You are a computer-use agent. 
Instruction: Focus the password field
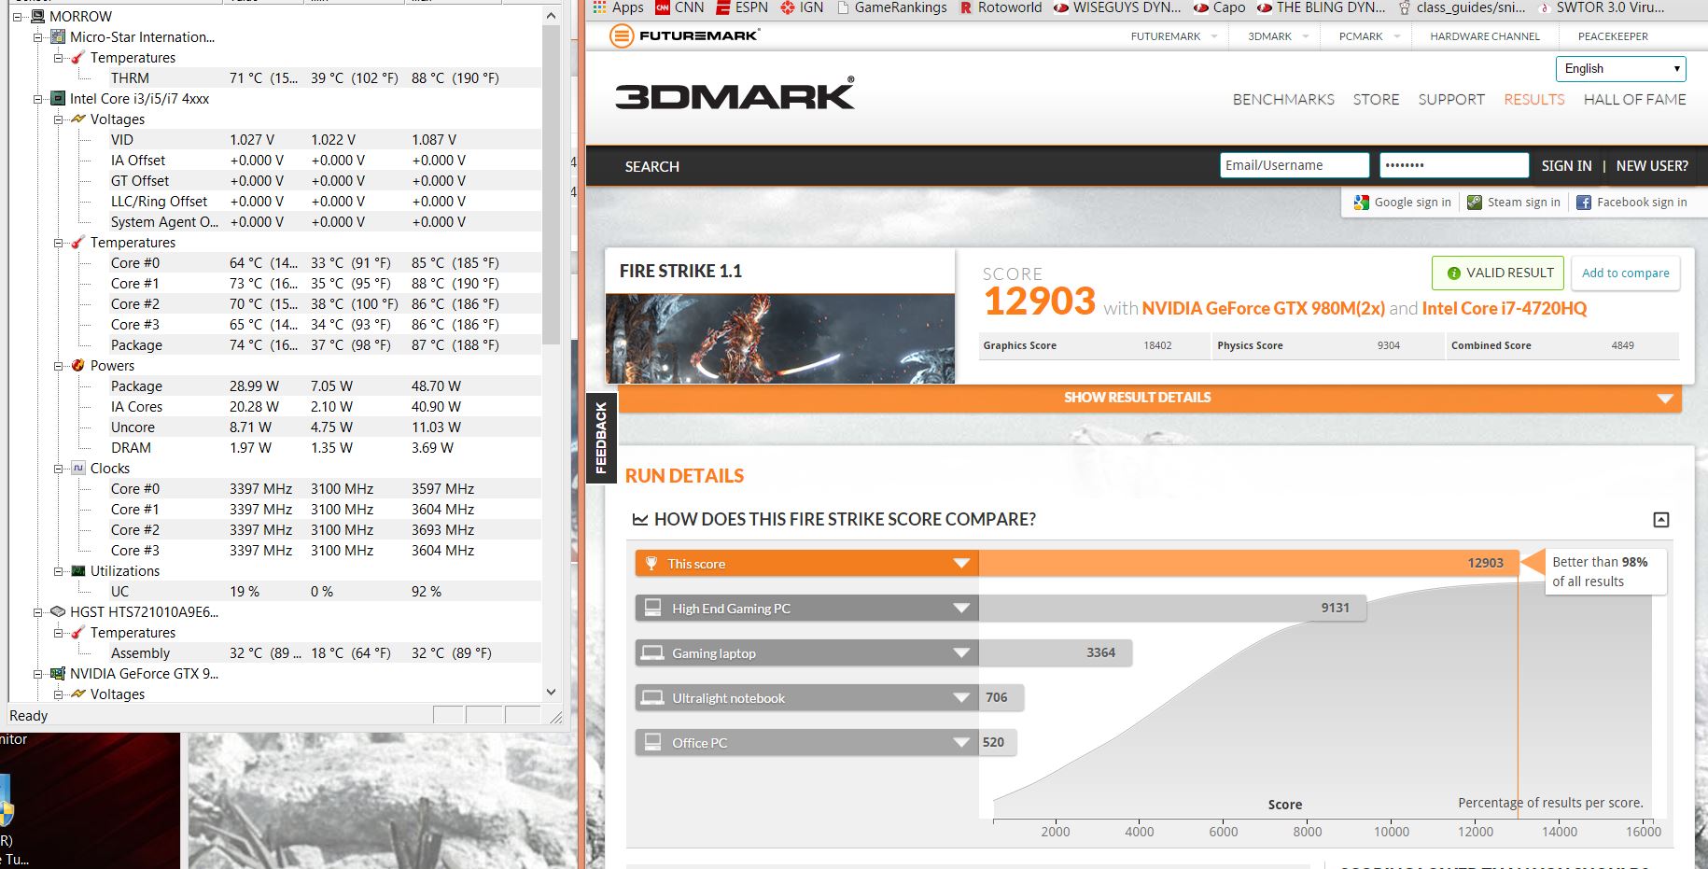(x=1454, y=165)
